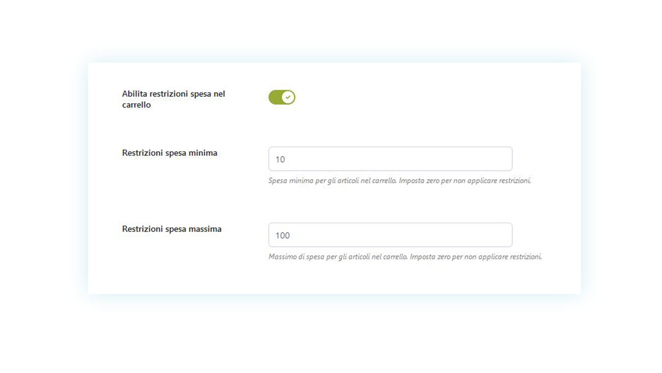Disable the cart spending restrictions toggle
Screen dimensions: 662x373
click(282, 97)
